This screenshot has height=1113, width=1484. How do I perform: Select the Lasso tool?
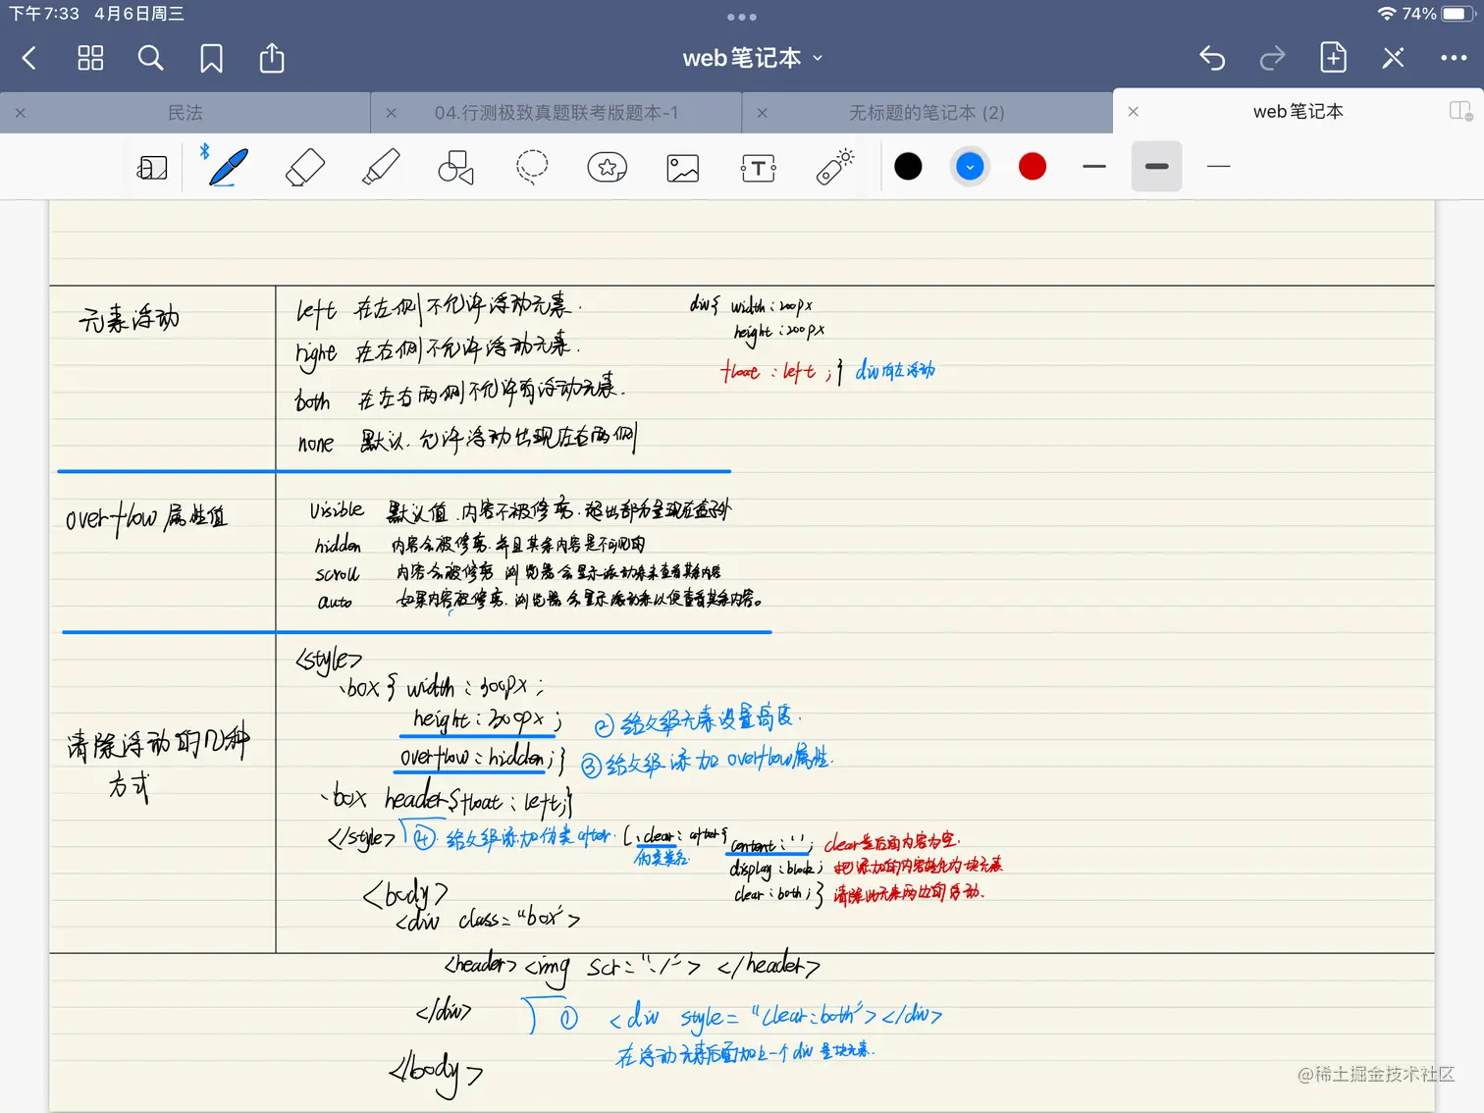pyautogui.click(x=532, y=167)
